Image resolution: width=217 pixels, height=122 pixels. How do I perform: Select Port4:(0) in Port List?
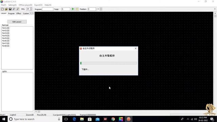[x=6, y=36]
